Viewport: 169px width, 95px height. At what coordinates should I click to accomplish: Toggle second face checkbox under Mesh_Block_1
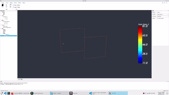(x=5, y=24)
